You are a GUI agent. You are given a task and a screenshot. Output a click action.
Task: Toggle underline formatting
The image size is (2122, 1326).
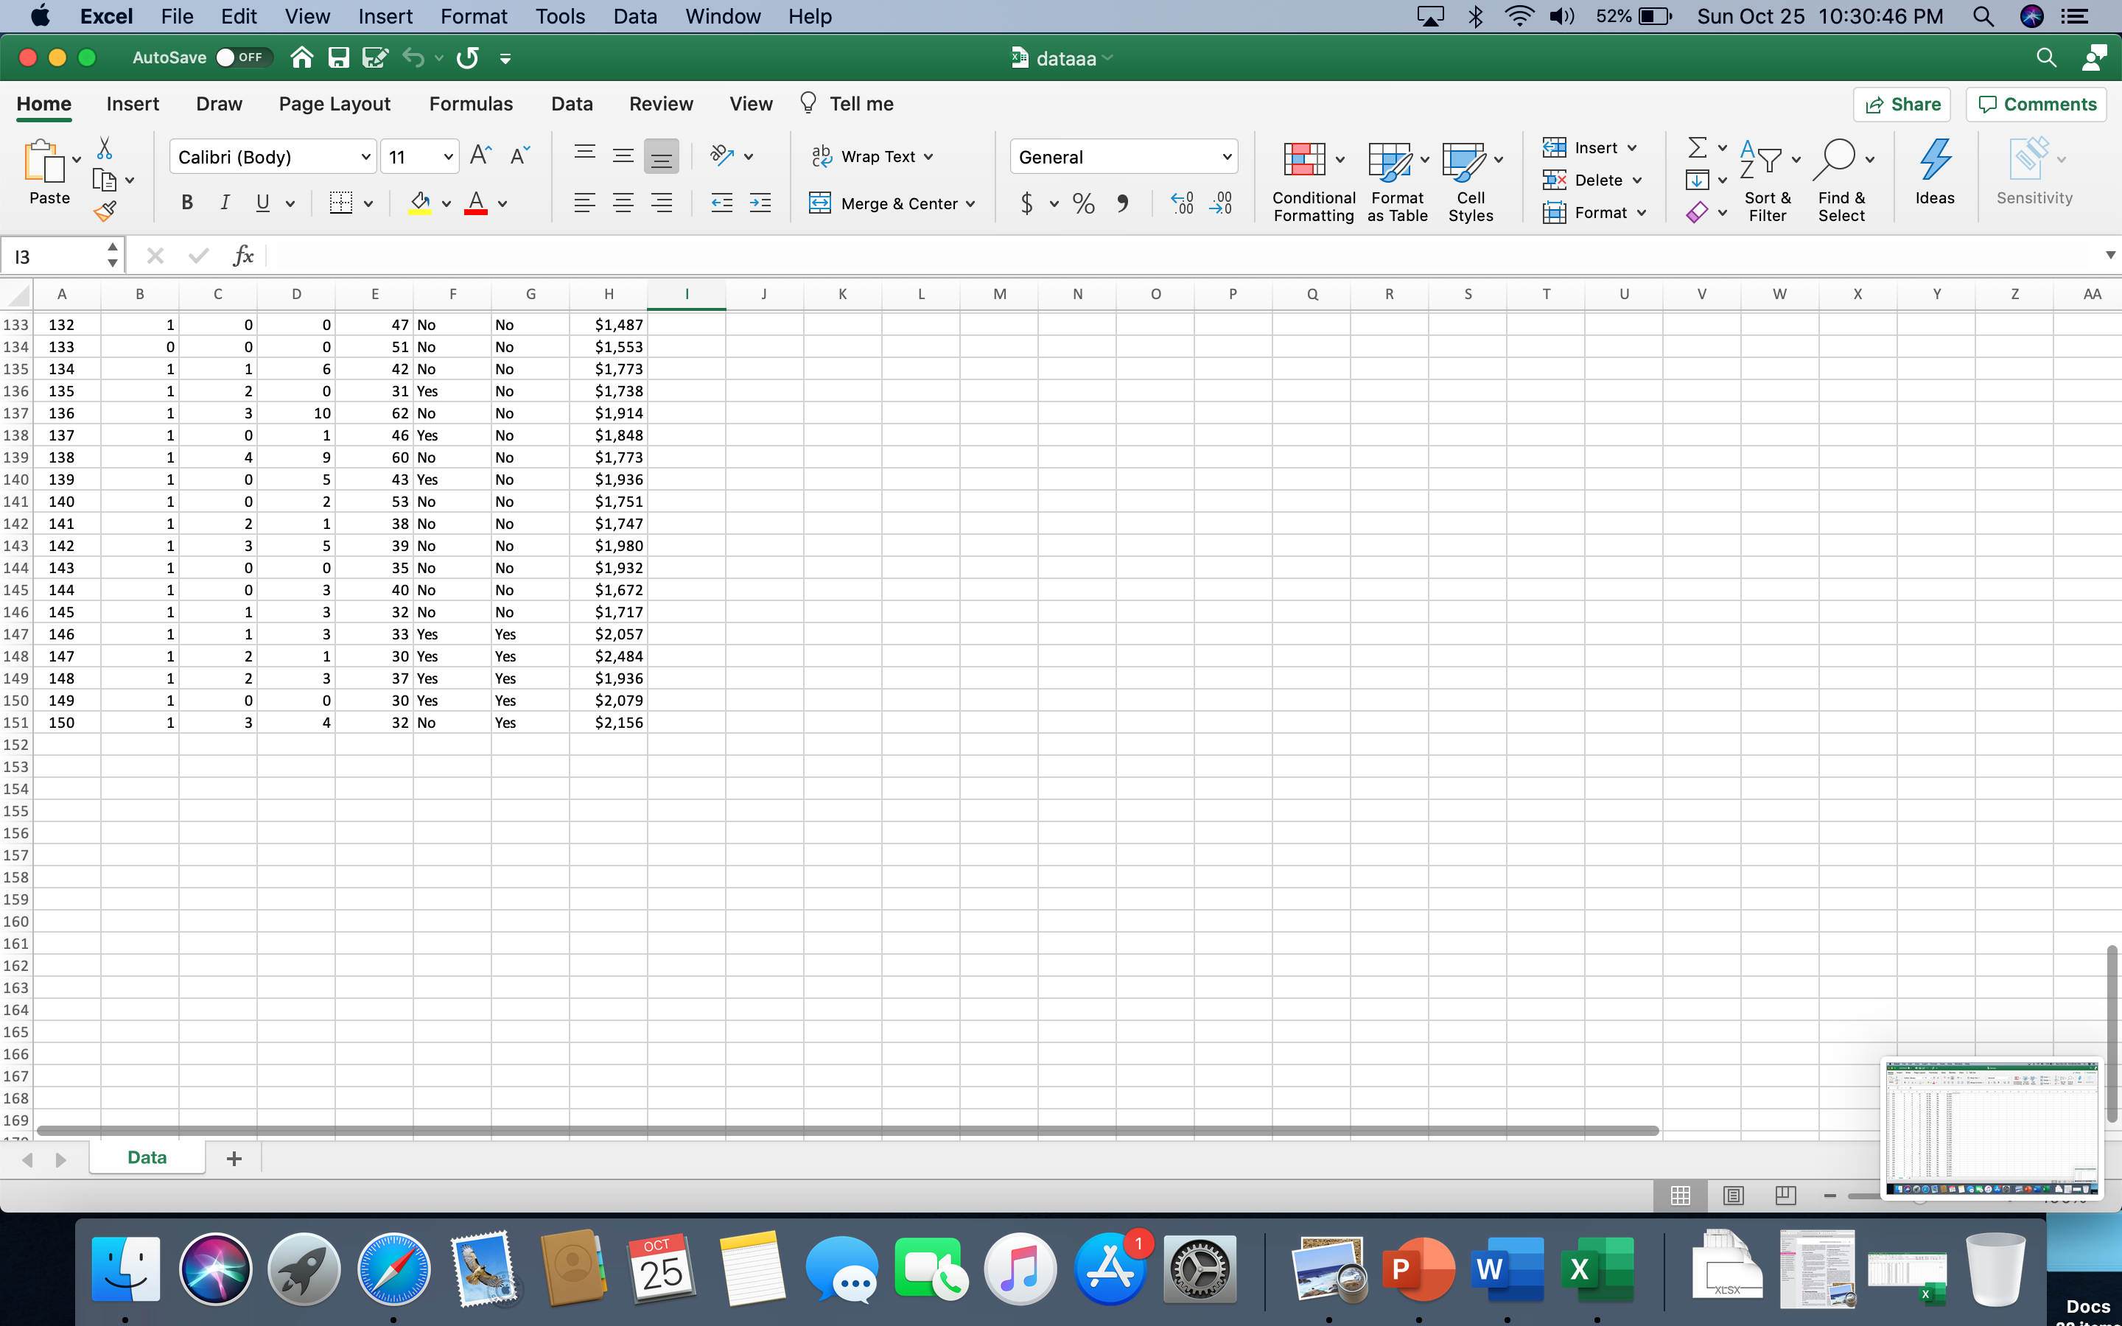[x=263, y=203]
